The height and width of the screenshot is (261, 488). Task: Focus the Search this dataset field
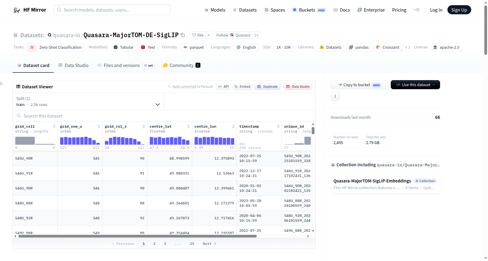click(x=164, y=116)
